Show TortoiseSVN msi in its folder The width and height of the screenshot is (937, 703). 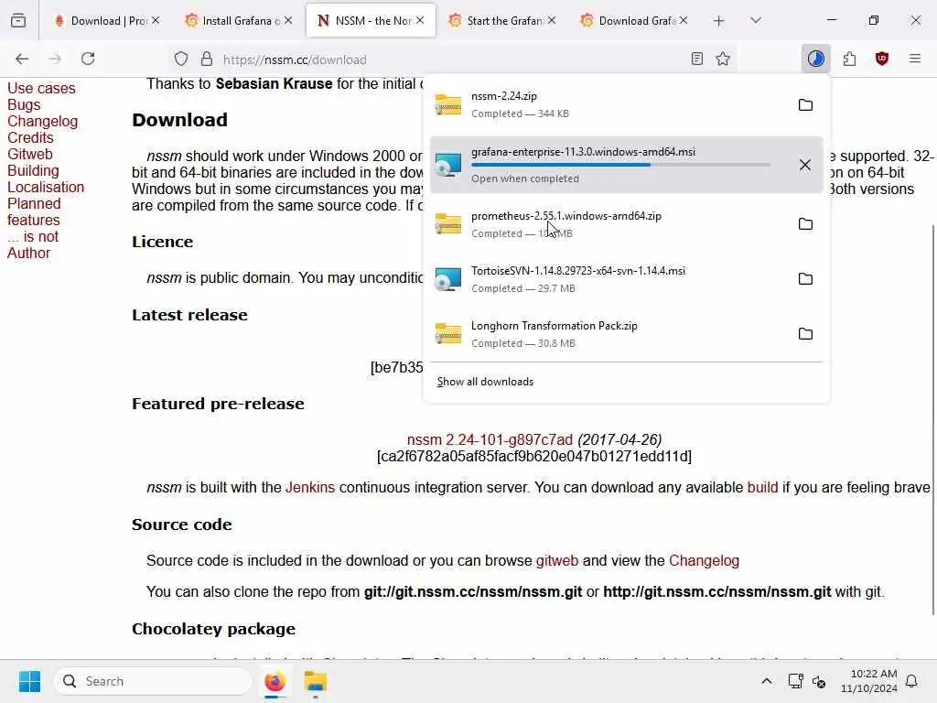point(805,279)
